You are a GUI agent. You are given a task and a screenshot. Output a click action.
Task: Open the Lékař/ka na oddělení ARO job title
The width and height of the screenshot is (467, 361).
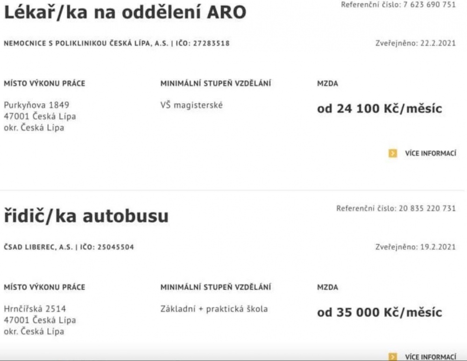(x=125, y=13)
